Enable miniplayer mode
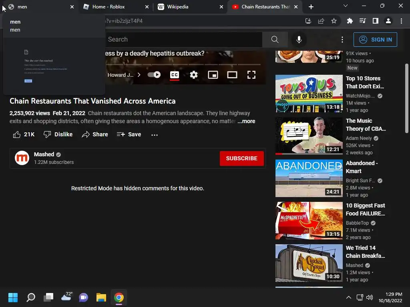410x307 pixels. tap(213, 75)
